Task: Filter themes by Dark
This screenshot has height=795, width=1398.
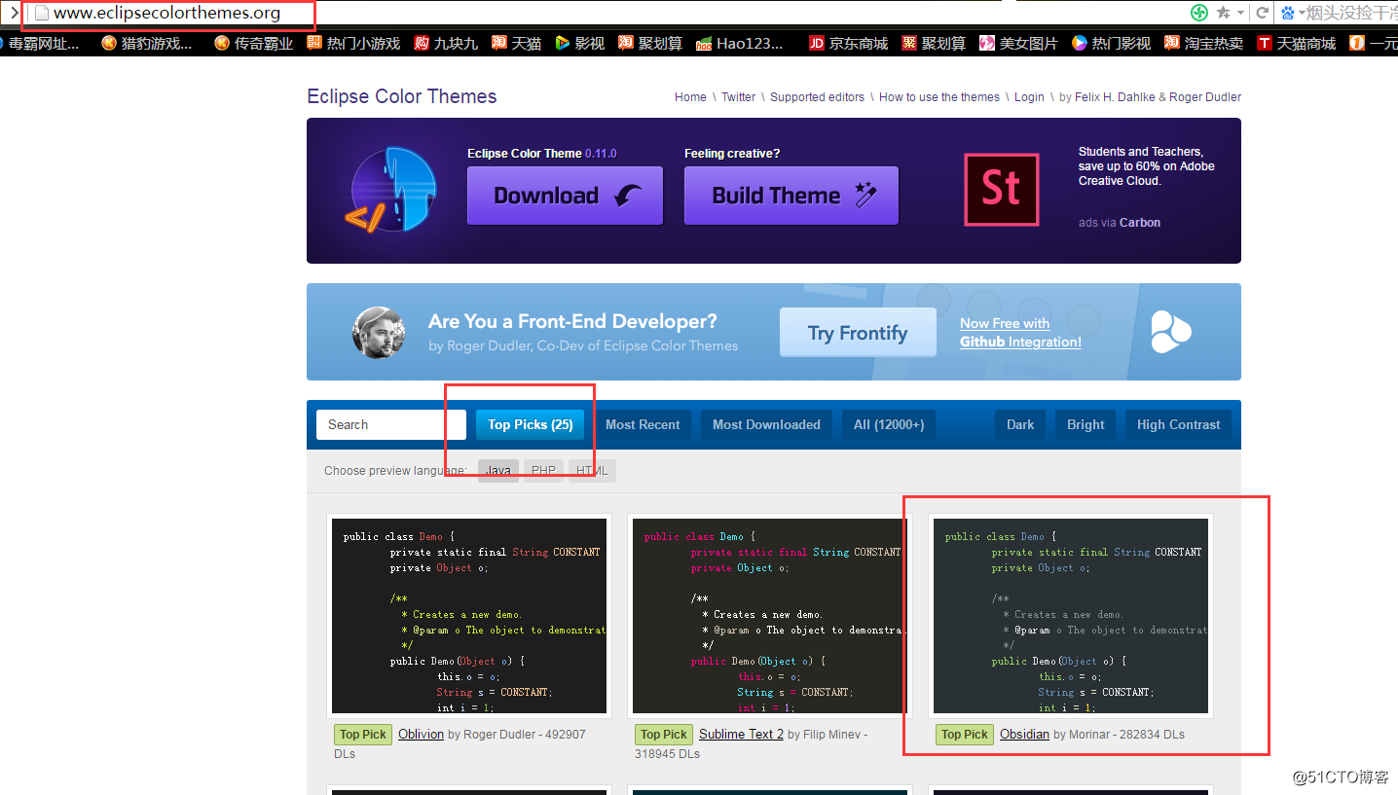Action: pyautogui.click(x=1020, y=424)
